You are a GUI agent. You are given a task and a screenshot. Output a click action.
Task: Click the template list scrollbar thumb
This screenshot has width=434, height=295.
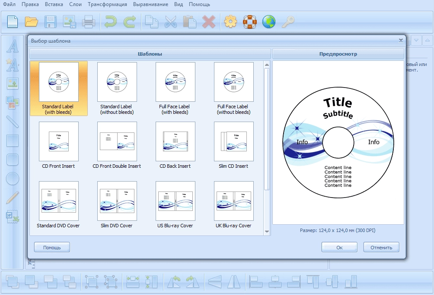click(267, 129)
